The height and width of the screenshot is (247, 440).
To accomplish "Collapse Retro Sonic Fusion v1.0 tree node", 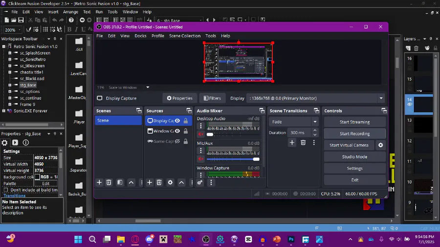I will click(x=3, y=46).
